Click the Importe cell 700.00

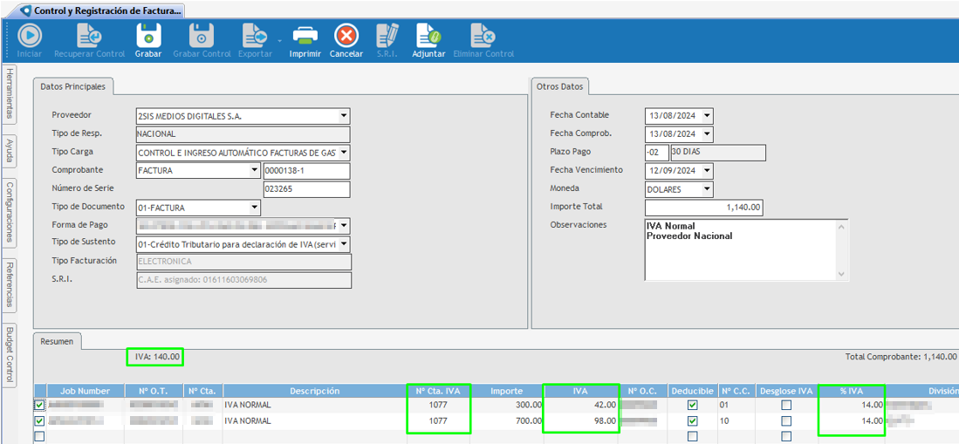507,420
